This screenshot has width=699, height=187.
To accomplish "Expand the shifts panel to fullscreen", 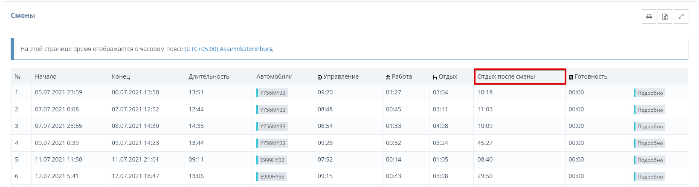I will pyautogui.click(x=681, y=17).
